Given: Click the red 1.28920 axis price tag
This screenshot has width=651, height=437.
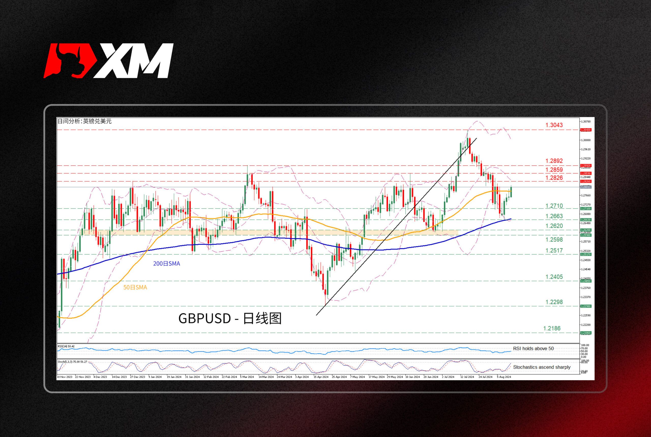Looking at the screenshot, I should point(586,166).
